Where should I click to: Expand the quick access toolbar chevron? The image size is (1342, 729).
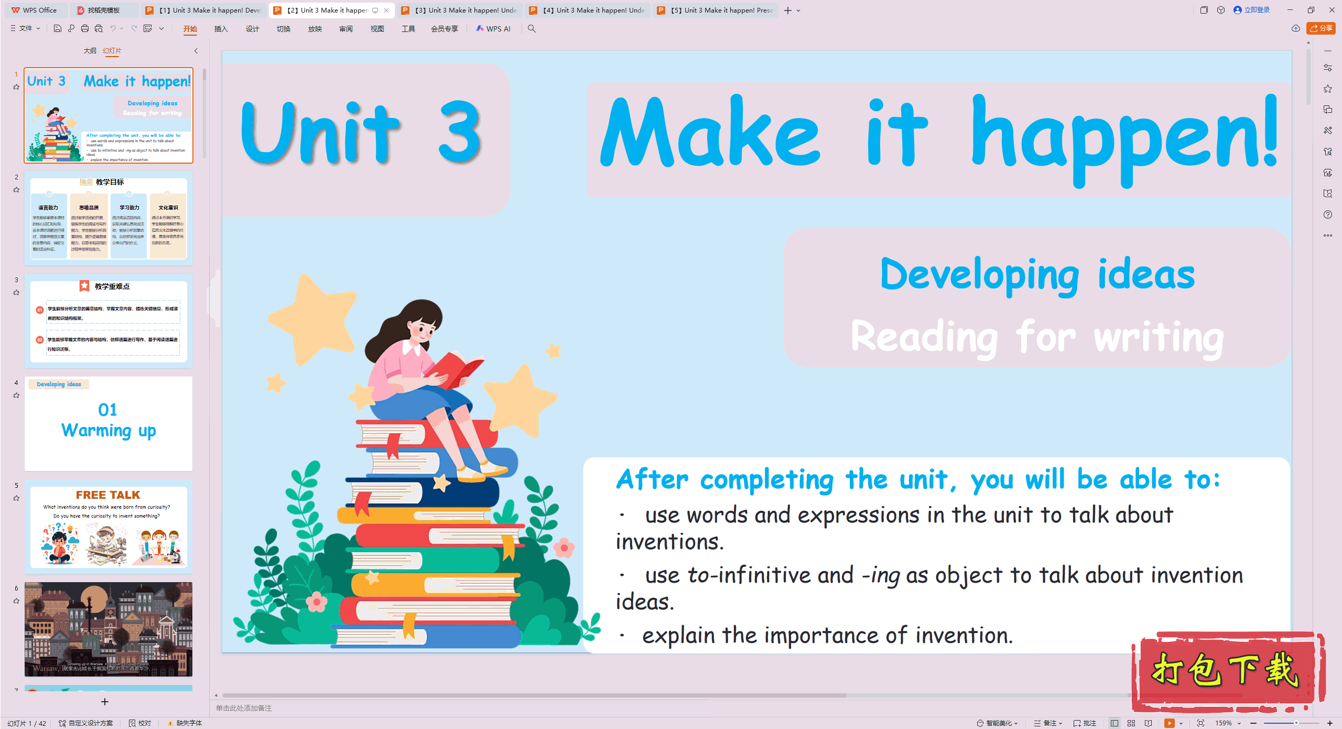click(x=161, y=28)
